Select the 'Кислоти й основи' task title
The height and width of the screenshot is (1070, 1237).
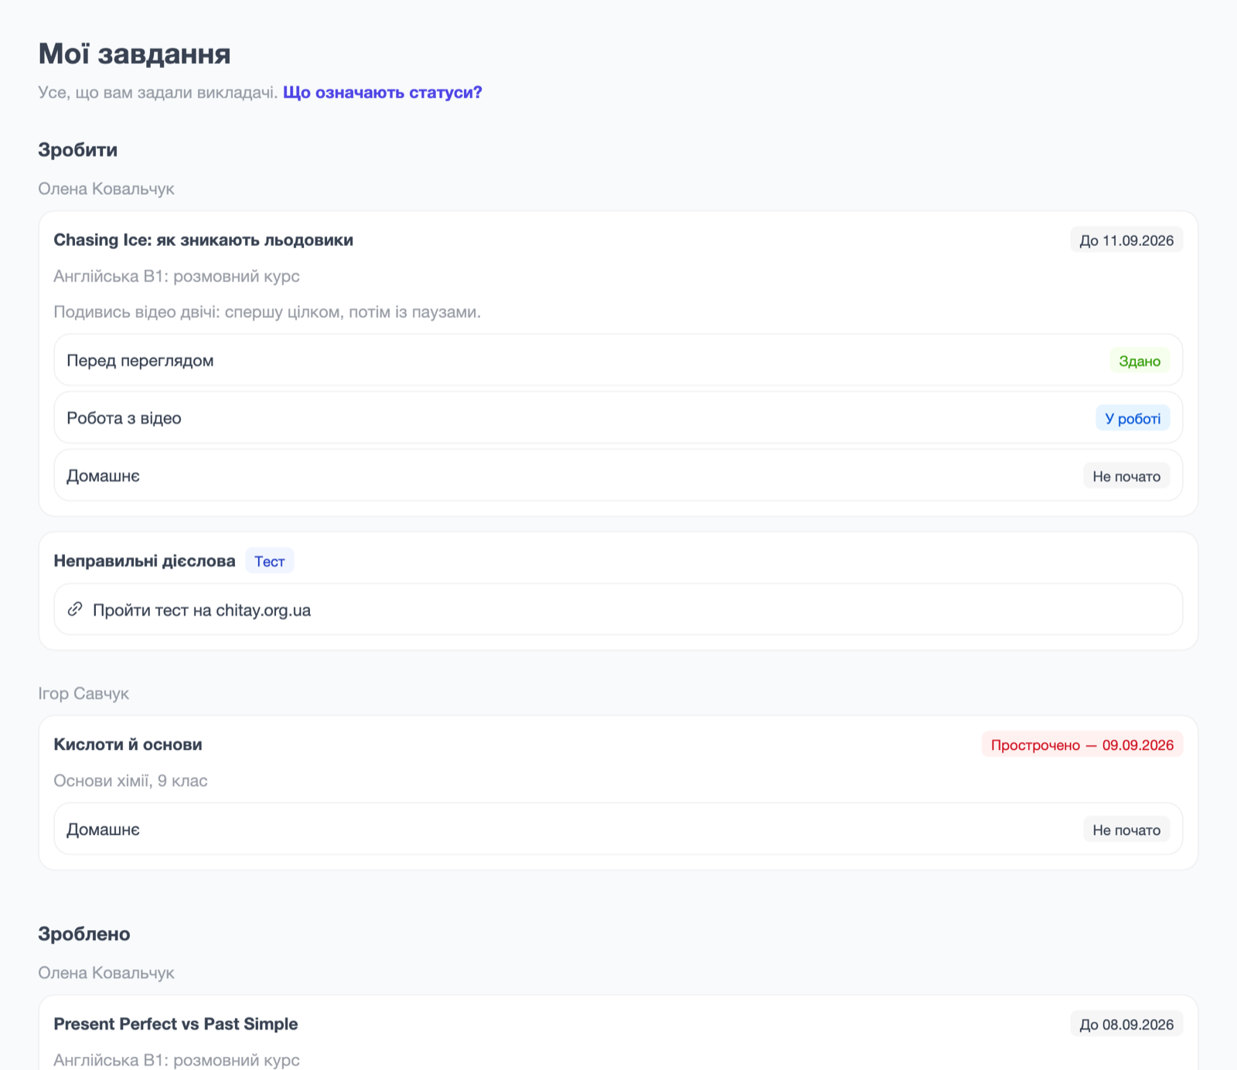(x=128, y=745)
